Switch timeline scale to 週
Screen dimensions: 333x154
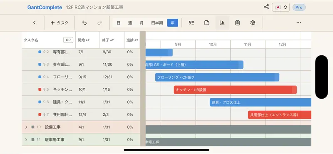130,23
